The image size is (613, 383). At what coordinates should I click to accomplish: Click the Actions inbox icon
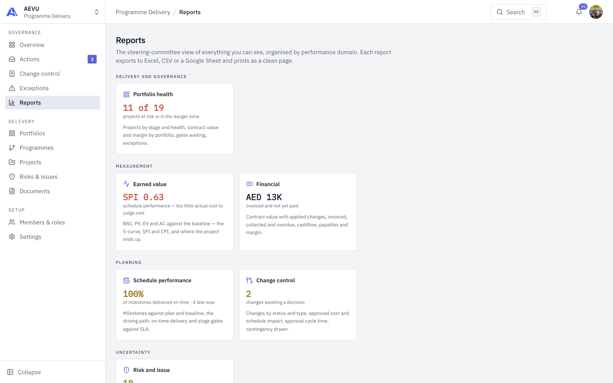(x=12, y=59)
